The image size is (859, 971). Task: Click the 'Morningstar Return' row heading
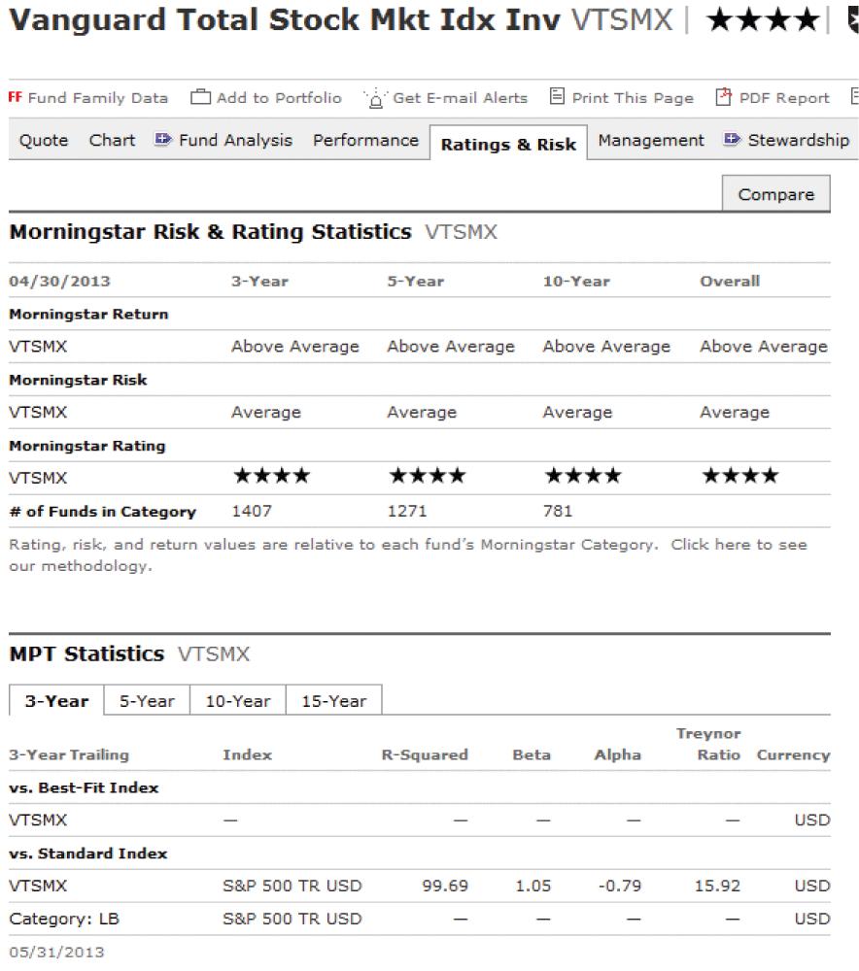pos(88,314)
